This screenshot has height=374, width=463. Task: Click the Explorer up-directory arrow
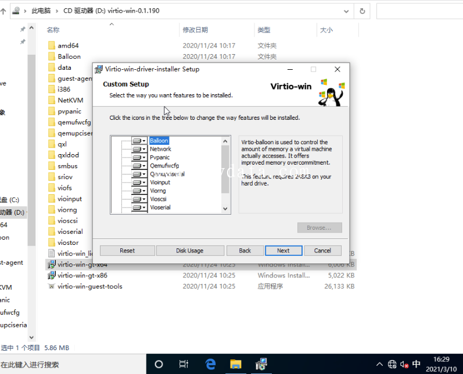tap(3, 11)
